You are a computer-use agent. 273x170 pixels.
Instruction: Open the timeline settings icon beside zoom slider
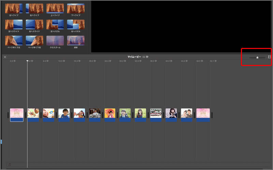click(x=270, y=57)
